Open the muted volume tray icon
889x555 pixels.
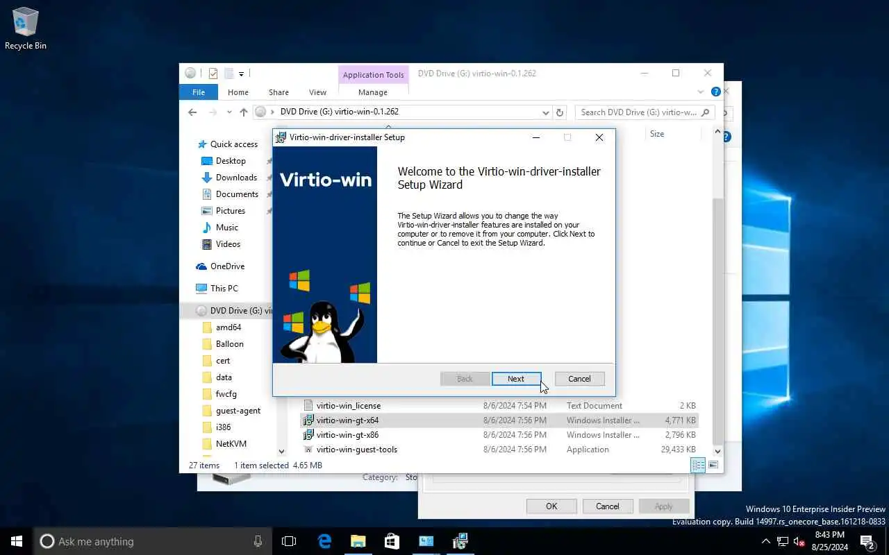pyautogui.click(x=799, y=541)
